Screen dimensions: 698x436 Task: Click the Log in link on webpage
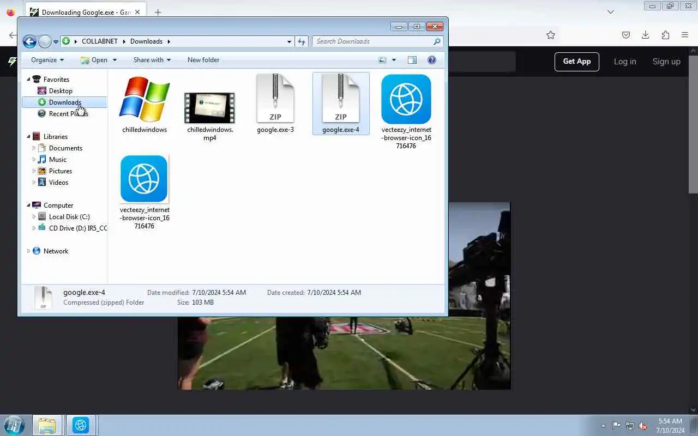(x=625, y=62)
